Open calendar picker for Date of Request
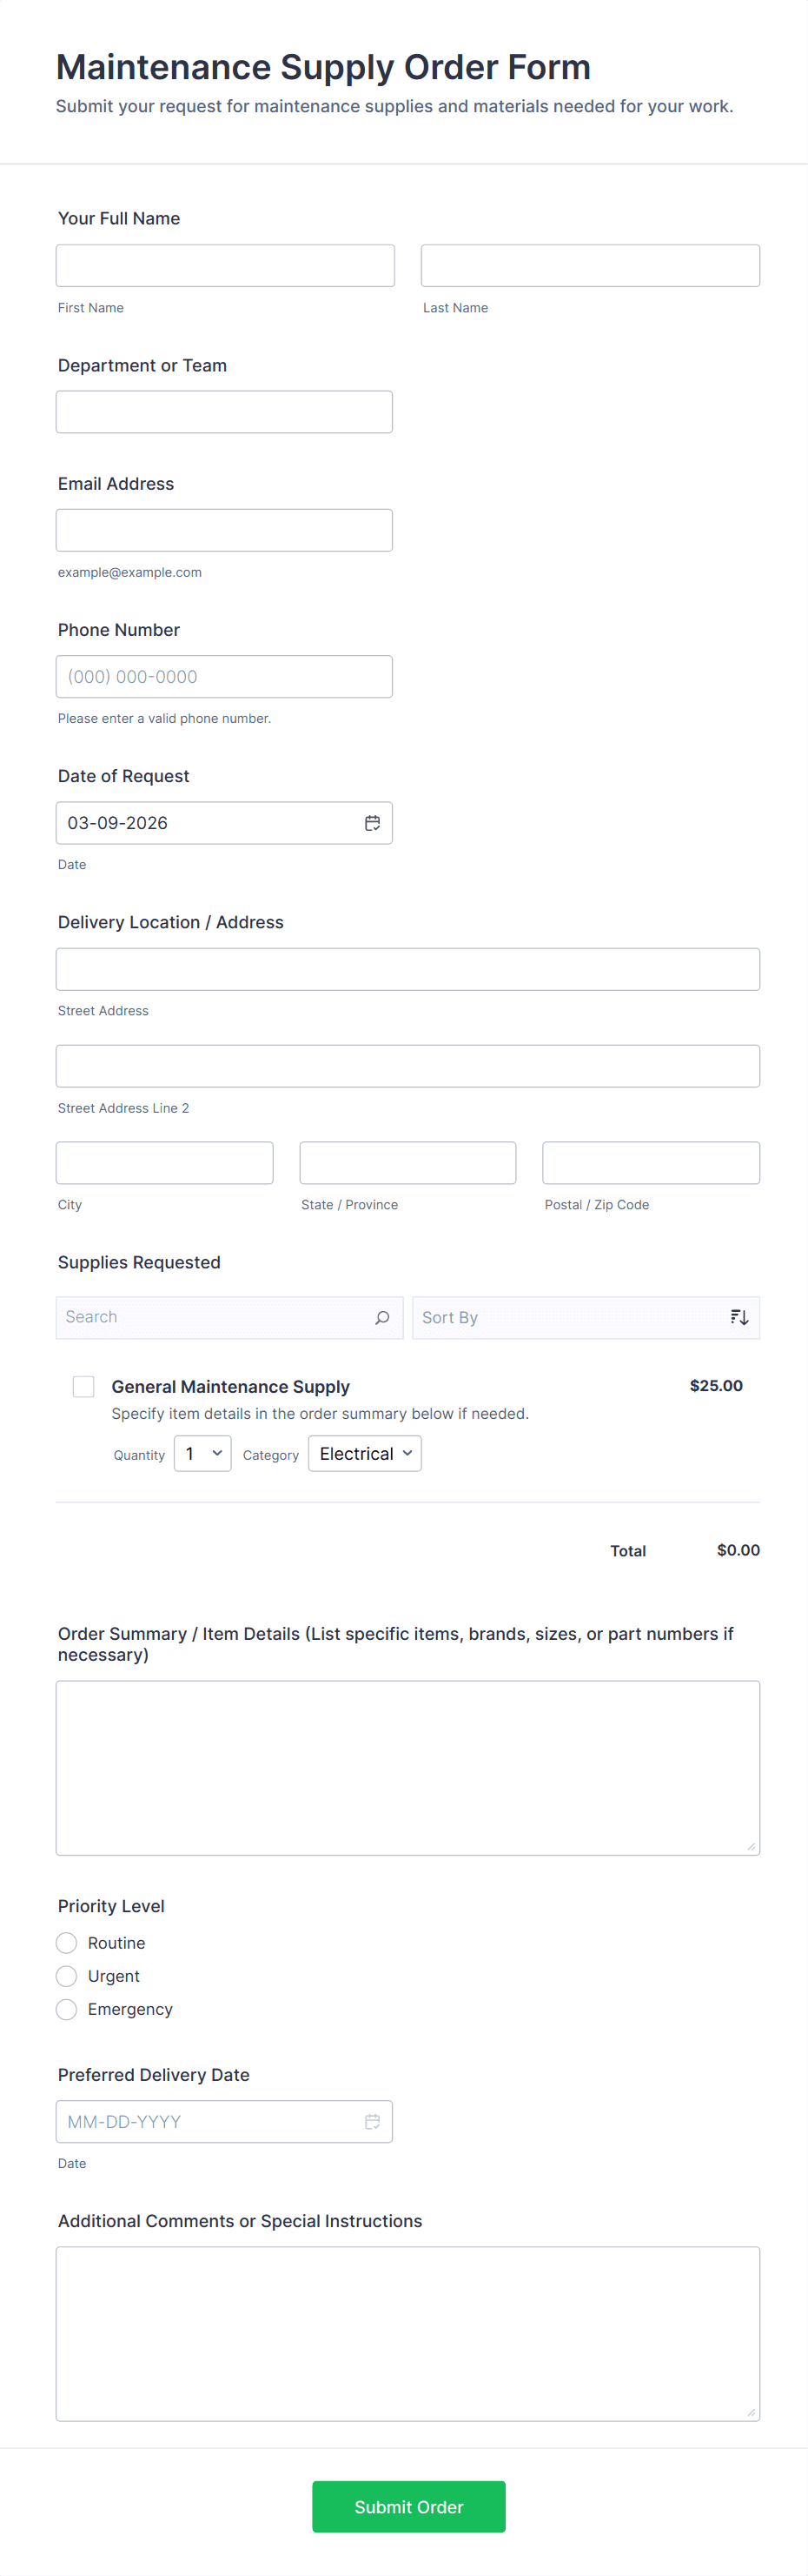Viewport: 808px width, 2576px height. (372, 823)
